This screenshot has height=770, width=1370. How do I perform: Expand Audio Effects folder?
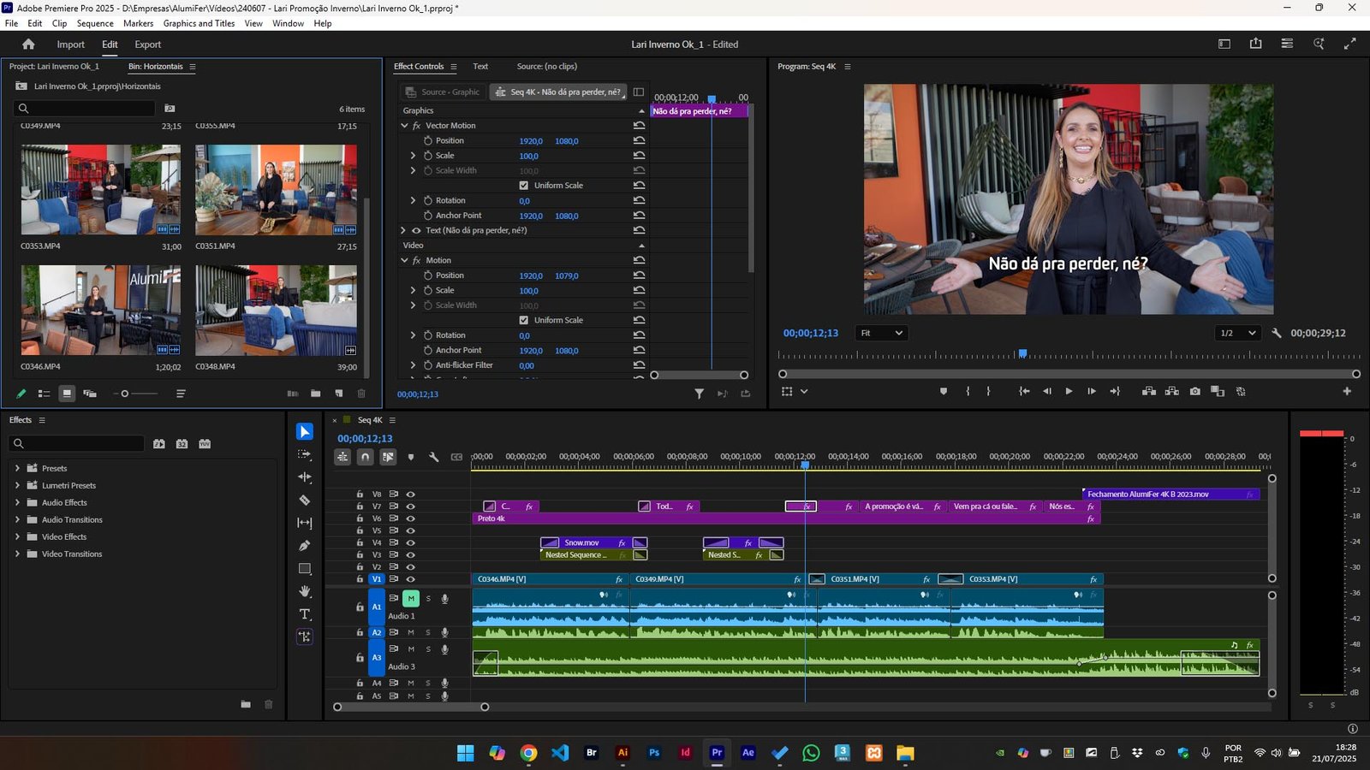pyautogui.click(x=17, y=502)
